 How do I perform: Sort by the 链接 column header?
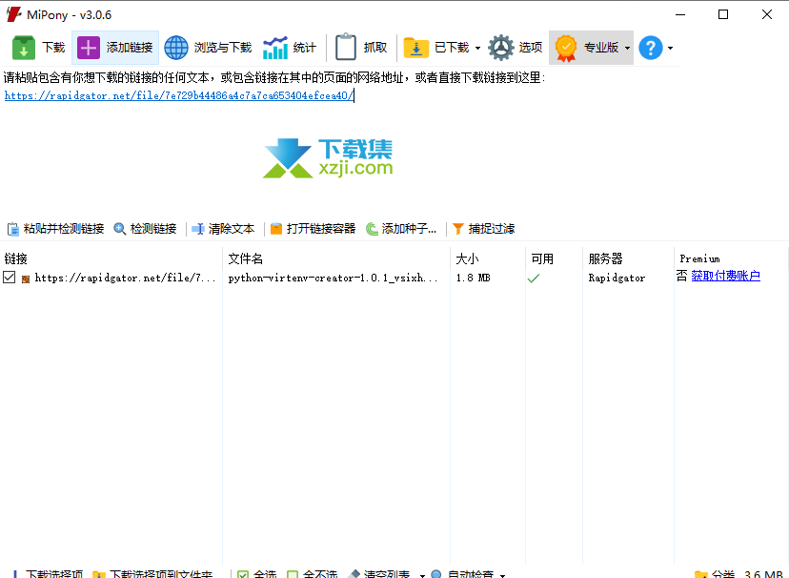click(15, 258)
